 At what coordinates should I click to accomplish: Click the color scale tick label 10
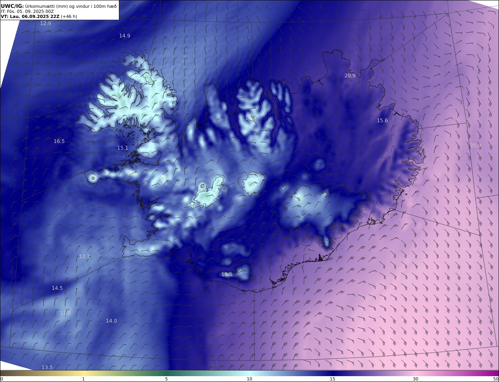tap(249, 379)
